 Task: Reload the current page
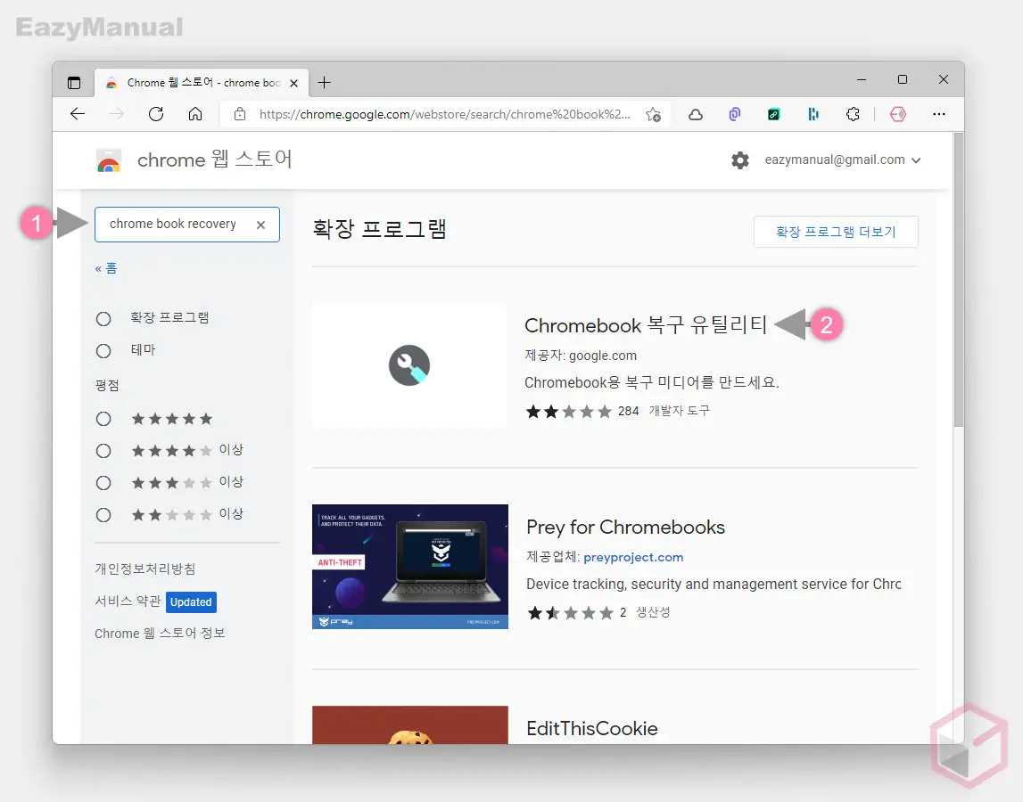point(156,114)
